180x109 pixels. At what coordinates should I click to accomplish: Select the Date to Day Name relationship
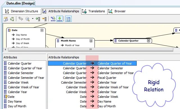(96, 101)
